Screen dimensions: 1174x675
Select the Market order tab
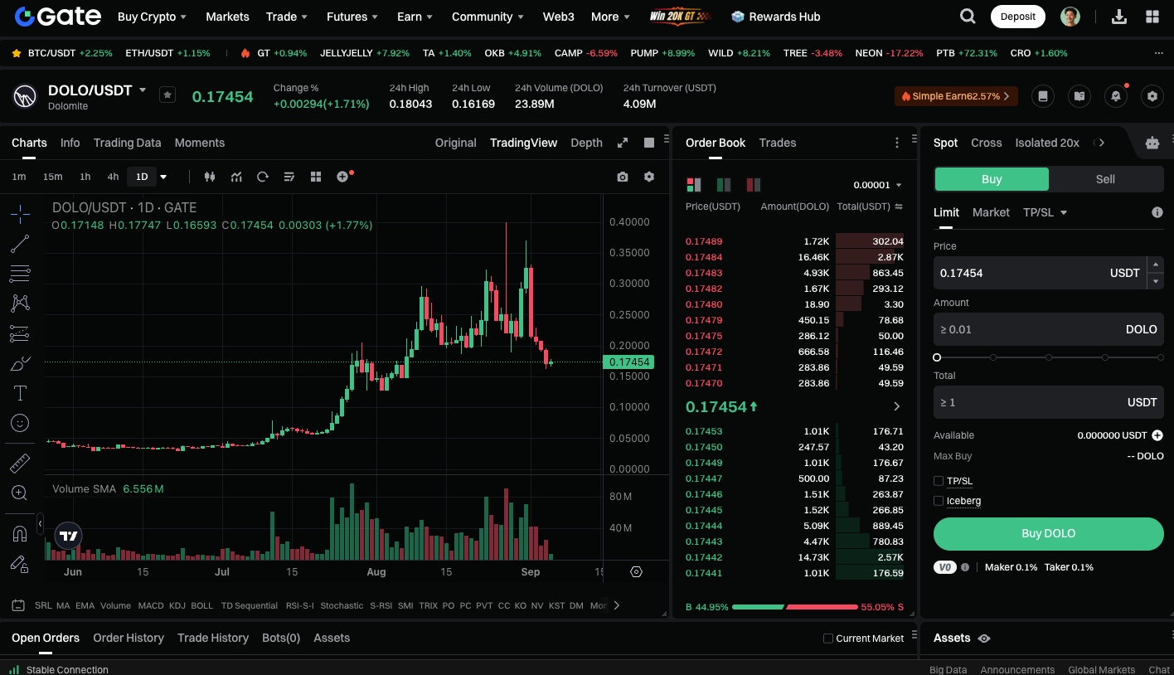coord(991,212)
